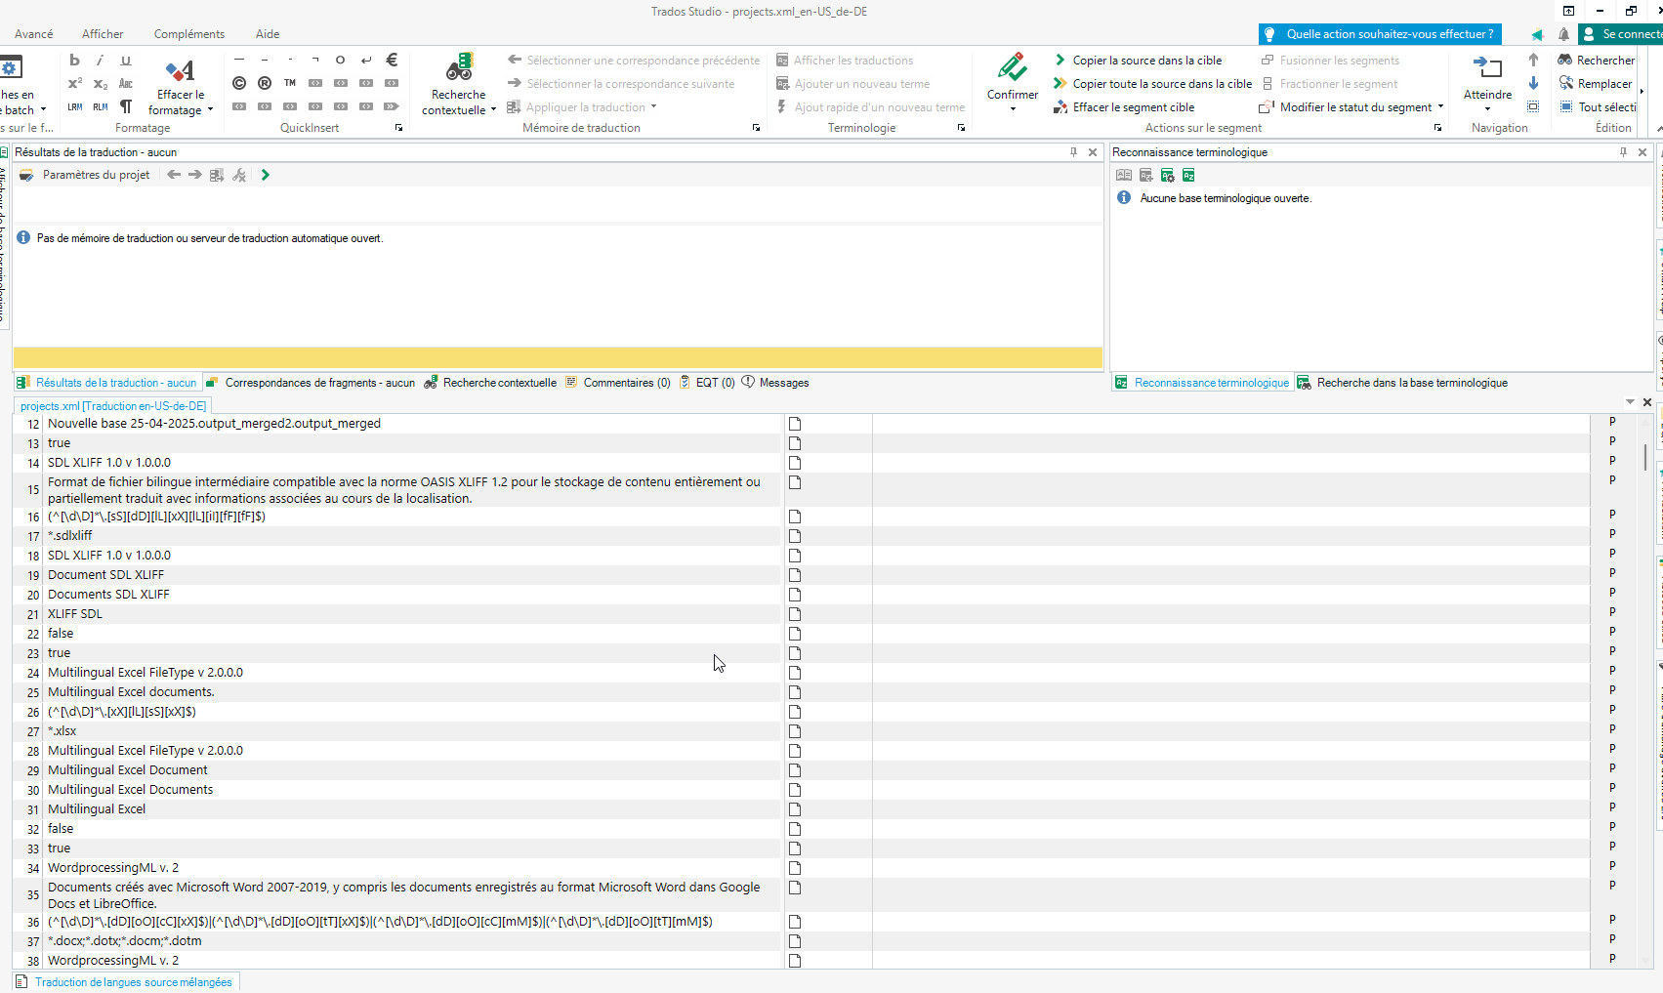
Task: Apply bold formatting in the Formatage group
Action: pyautogui.click(x=75, y=61)
